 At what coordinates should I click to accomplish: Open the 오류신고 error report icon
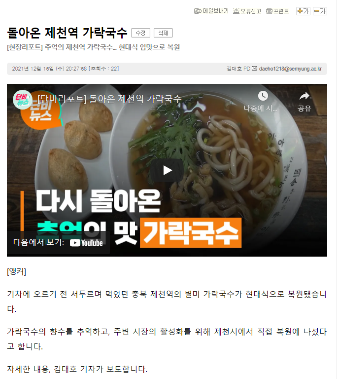point(236,11)
